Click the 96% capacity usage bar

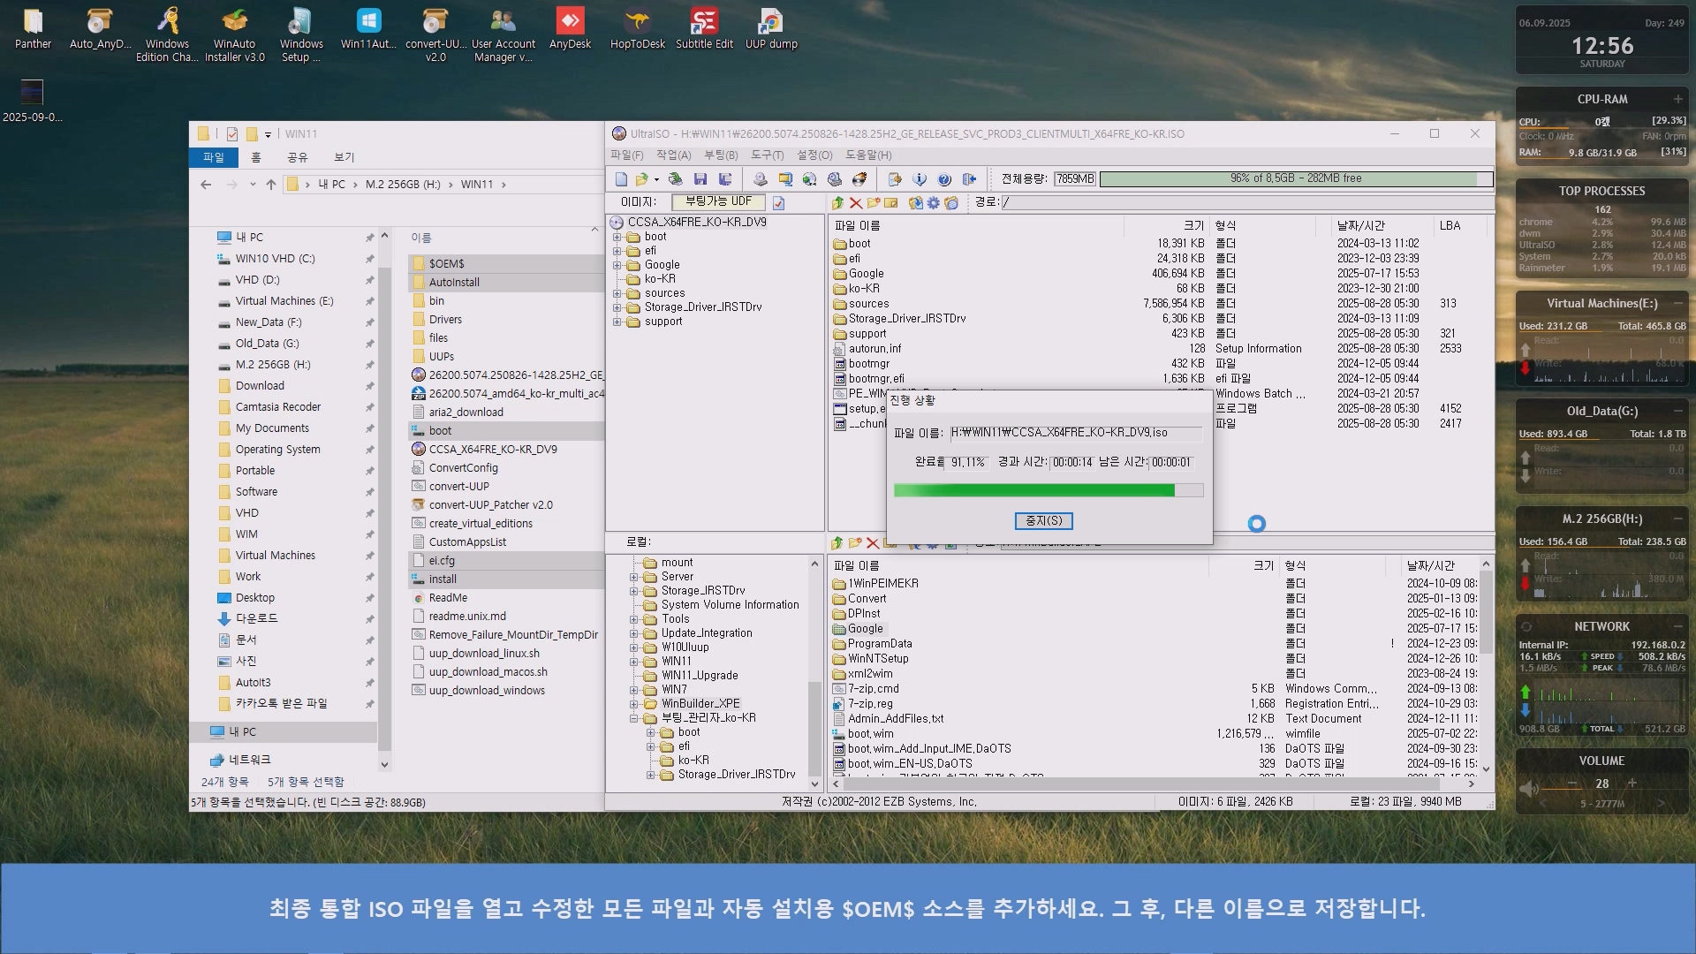click(1296, 178)
